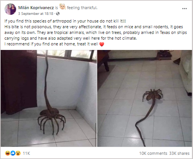This screenshot has width=193, height=159.
Task: Click the laughing Haha reaction icon
Action: click(8, 153)
